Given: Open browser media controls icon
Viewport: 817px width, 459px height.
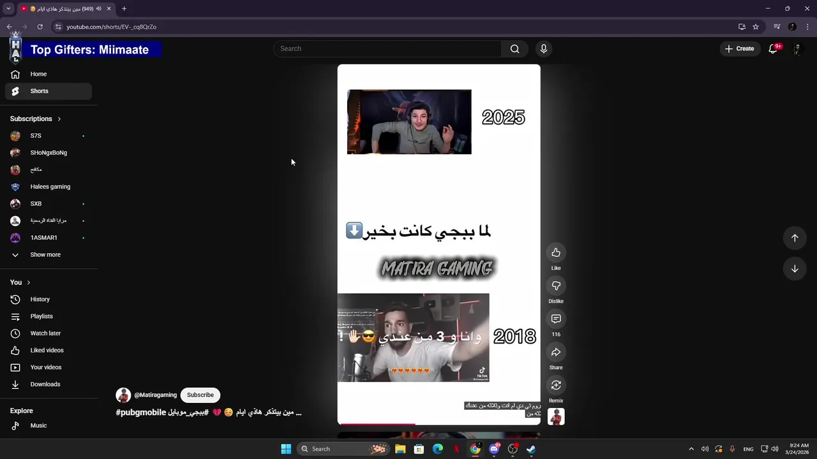Looking at the screenshot, I should tap(777, 27).
